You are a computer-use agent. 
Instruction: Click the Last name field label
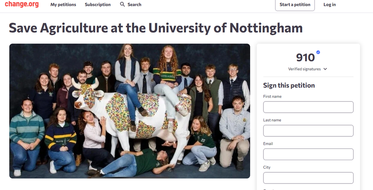coord(272,120)
